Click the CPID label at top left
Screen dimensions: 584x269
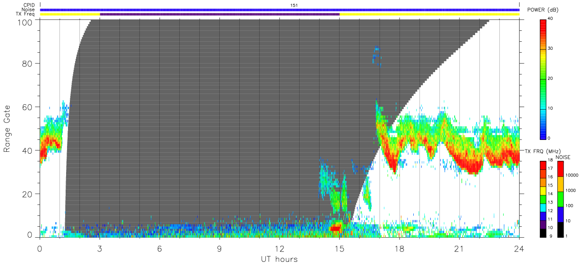pyautogui.click(x=29, y=5)
